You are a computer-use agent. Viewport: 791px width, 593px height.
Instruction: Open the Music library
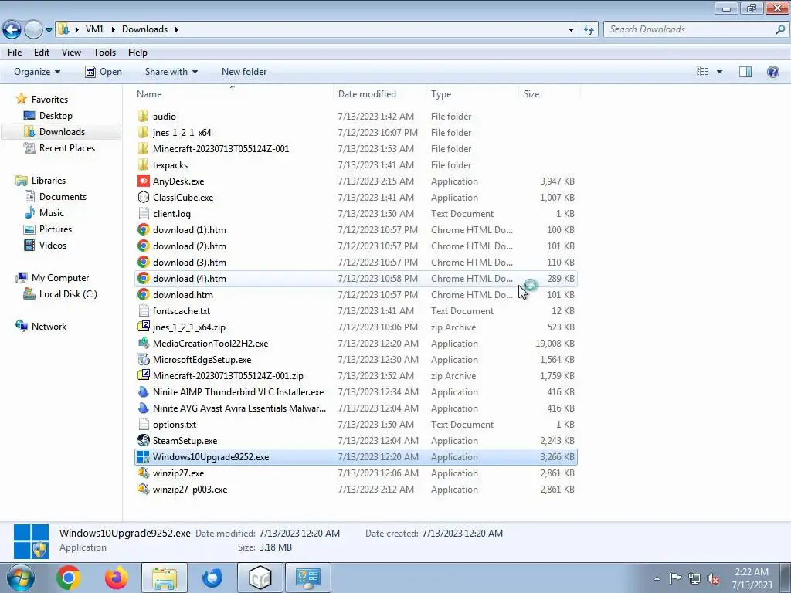coord(52,213)
